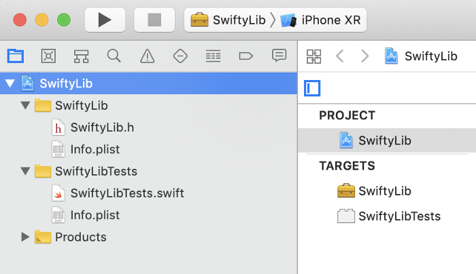Viewport: 476px width, 274px height.
Task: Open the Find navigator magnifier icon
Action: pyautogui.click(x=114, y=56)
